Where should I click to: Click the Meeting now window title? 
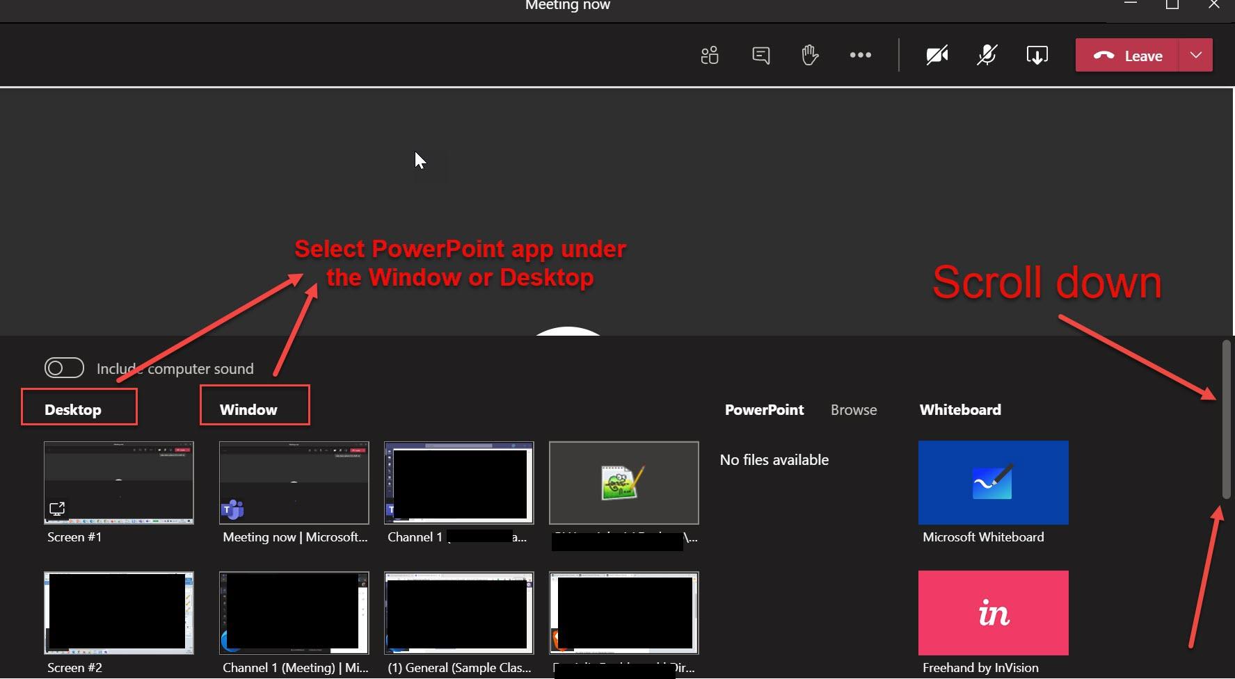pyautogui.click(x=568, y=6)
